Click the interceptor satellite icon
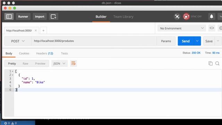The width and height of the screenshot is (222, 125). [x=177, y=17]
